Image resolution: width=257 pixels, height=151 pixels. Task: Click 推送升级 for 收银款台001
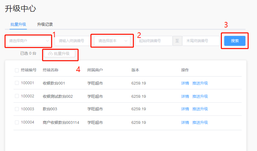pyautogui.click(x=200, y=83)
